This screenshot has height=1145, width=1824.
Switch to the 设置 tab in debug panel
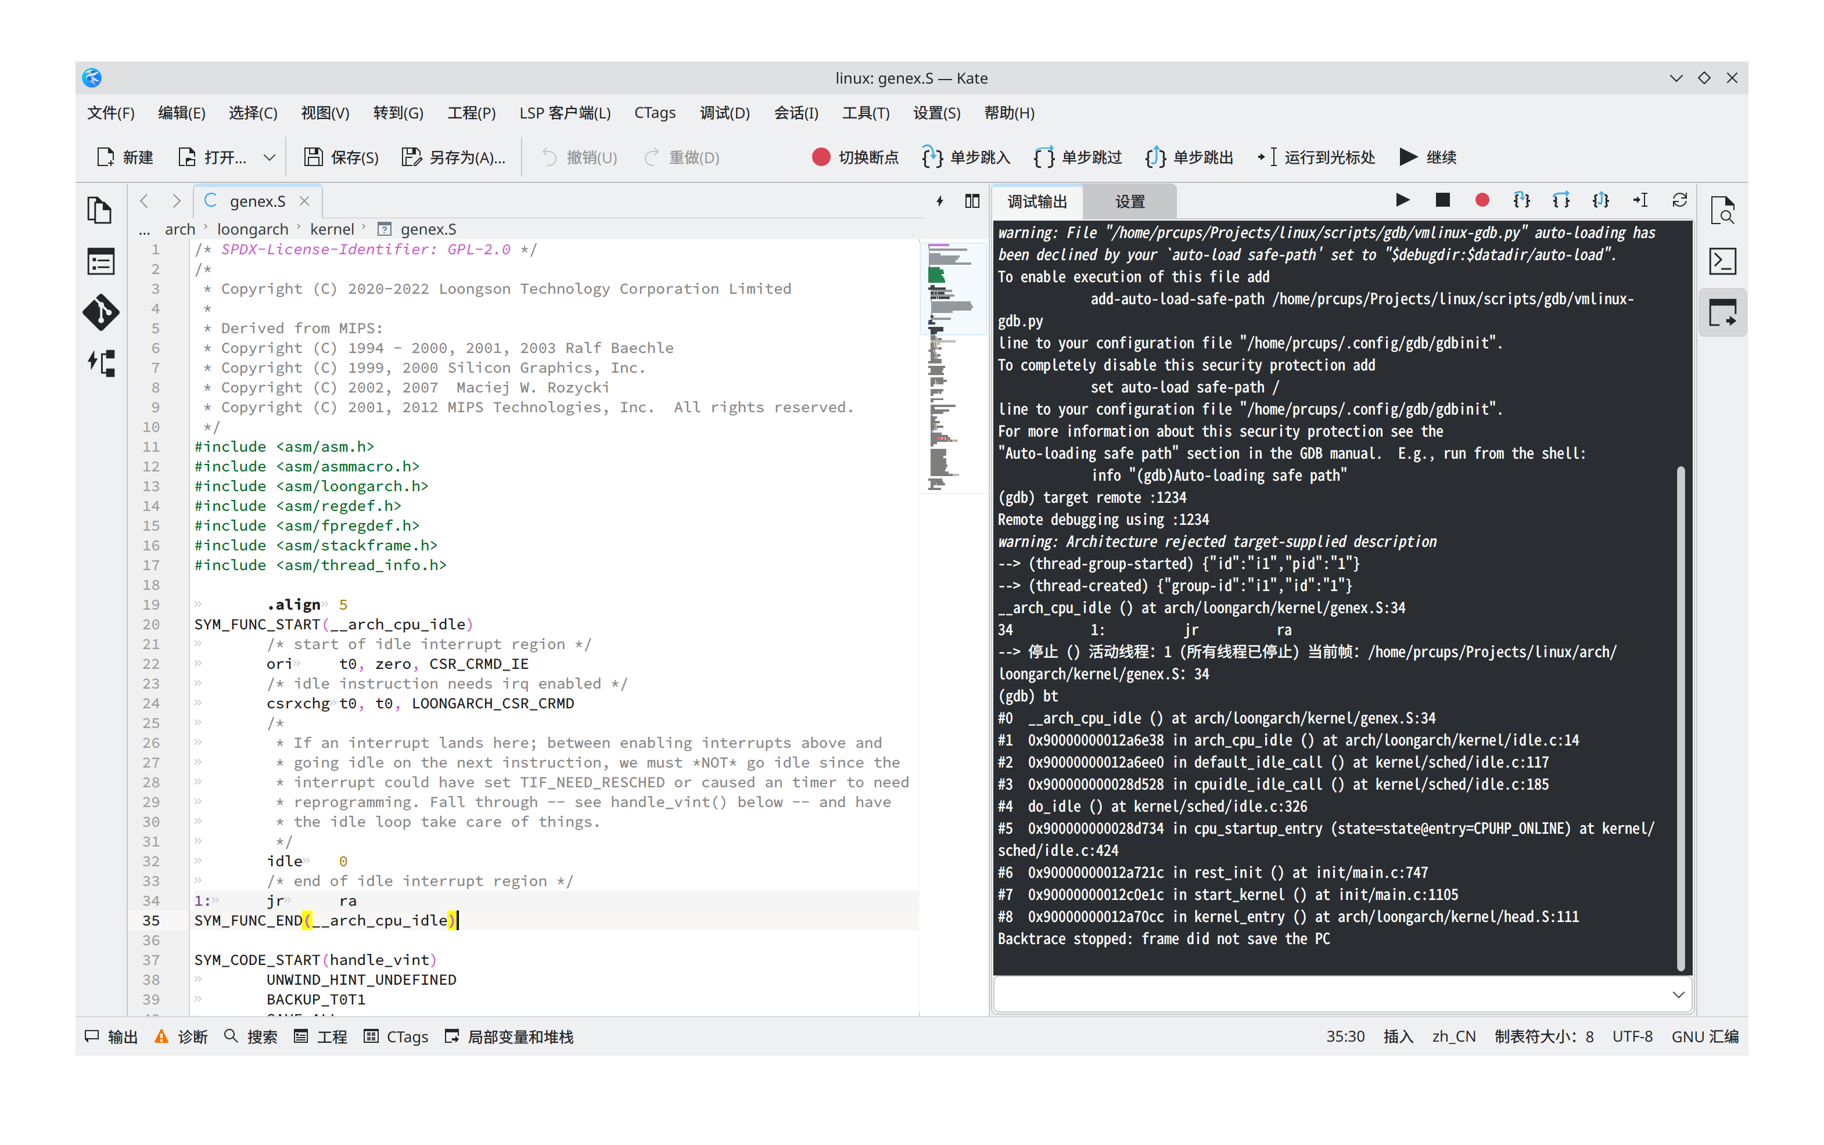click(x=1129, y=201)
